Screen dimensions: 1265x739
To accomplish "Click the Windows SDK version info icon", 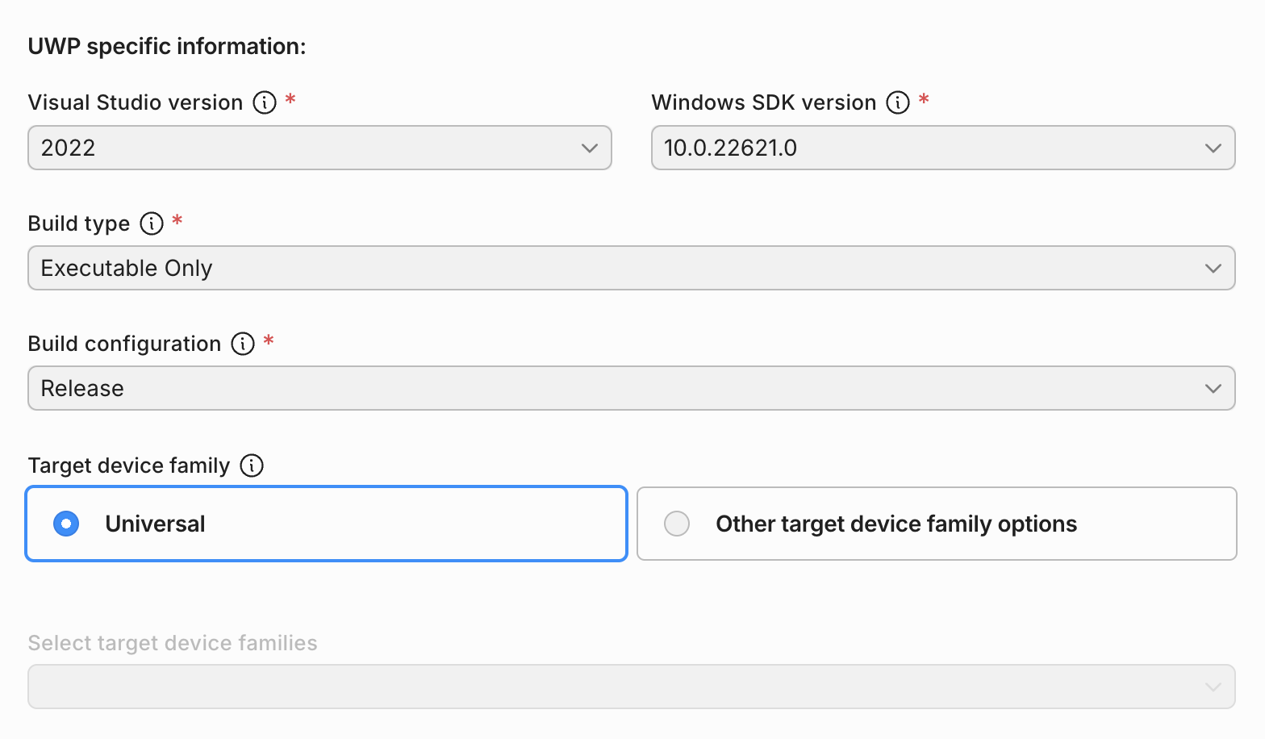I will (897, 102).
